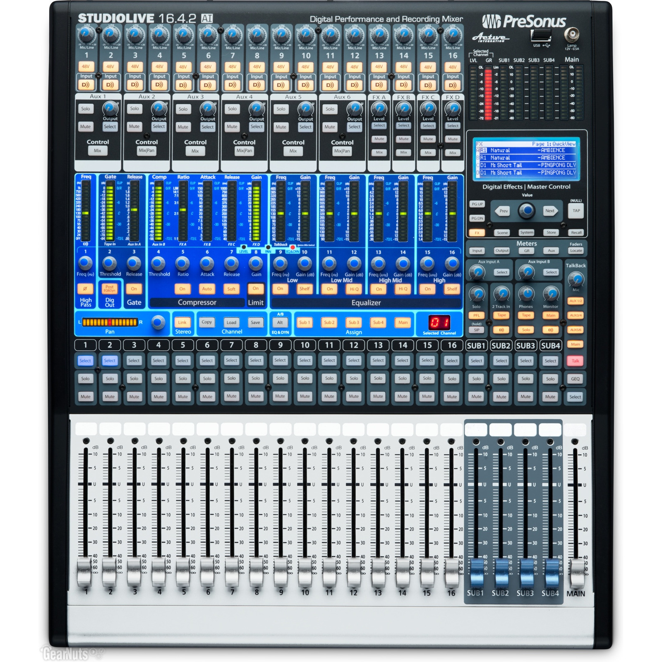Click the Pan knob next to the L-R meter
This screenshot has height=662, width=662.
pos(158,322)
